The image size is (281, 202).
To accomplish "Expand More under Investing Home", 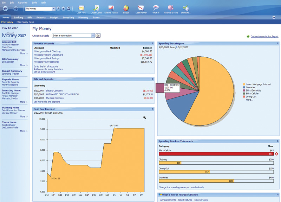I will pyautogui.click(x=24, y=102).
